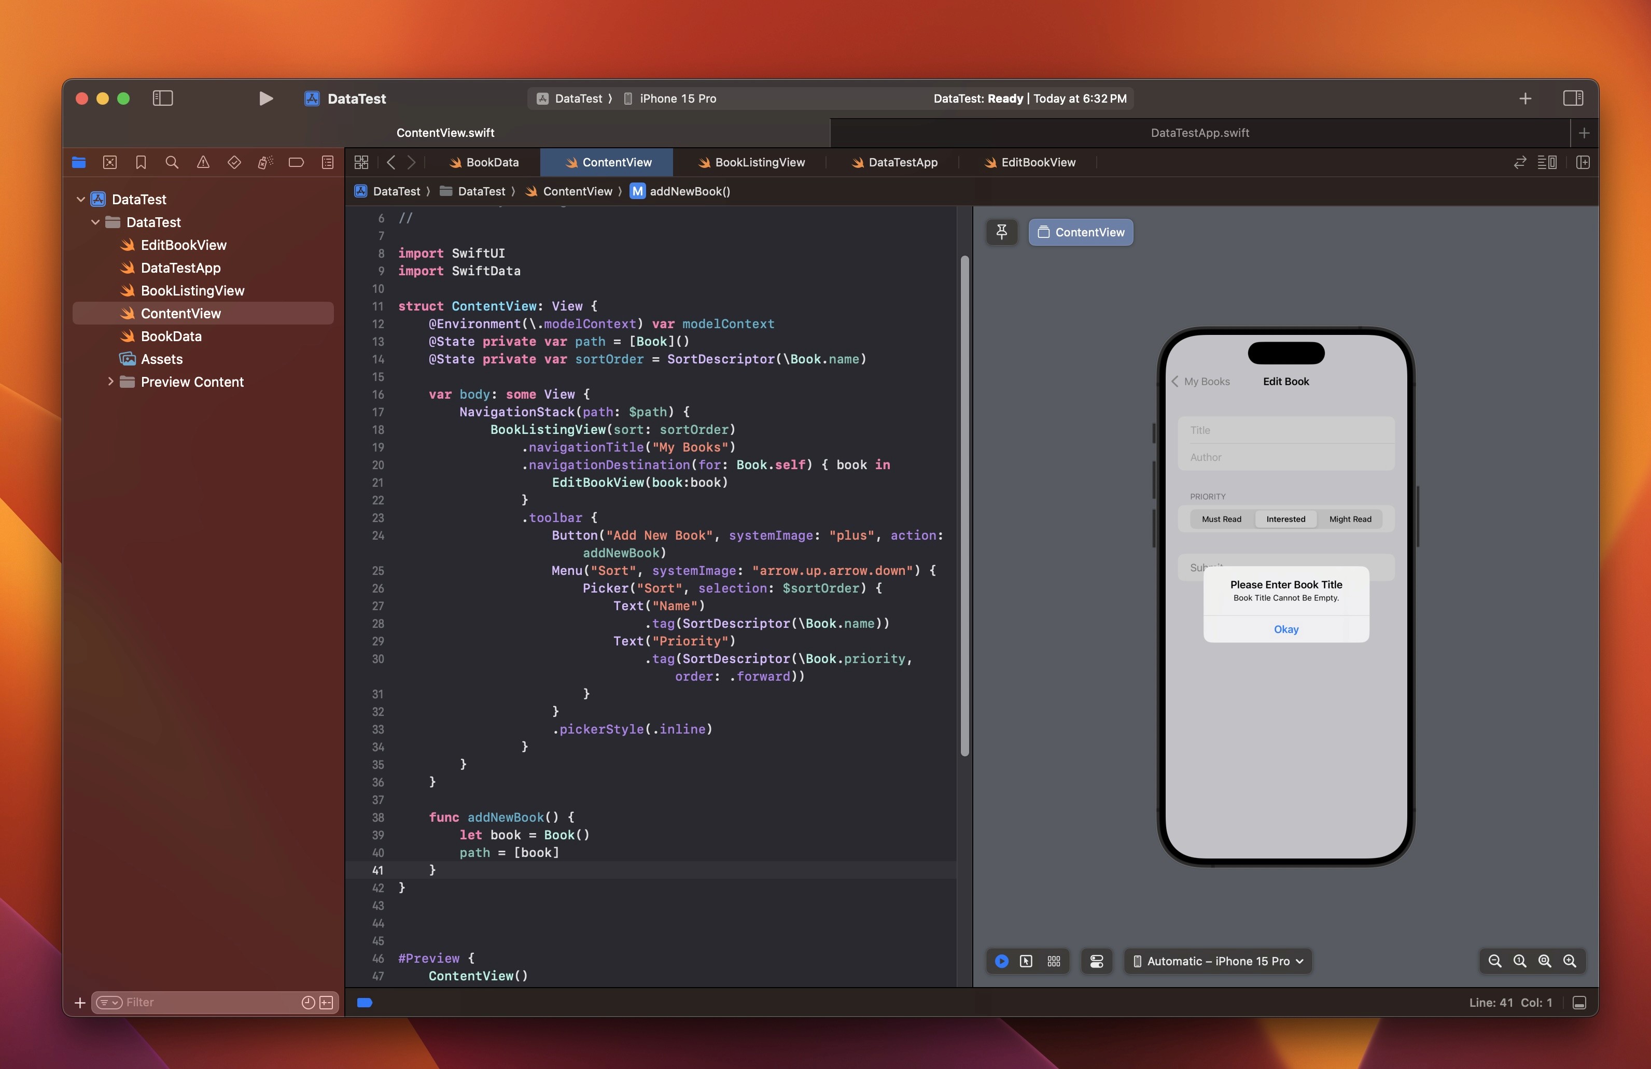The image size is (1651, 1069).
Task: Zoom out the preview canvas
Action: coord(1494,961)
